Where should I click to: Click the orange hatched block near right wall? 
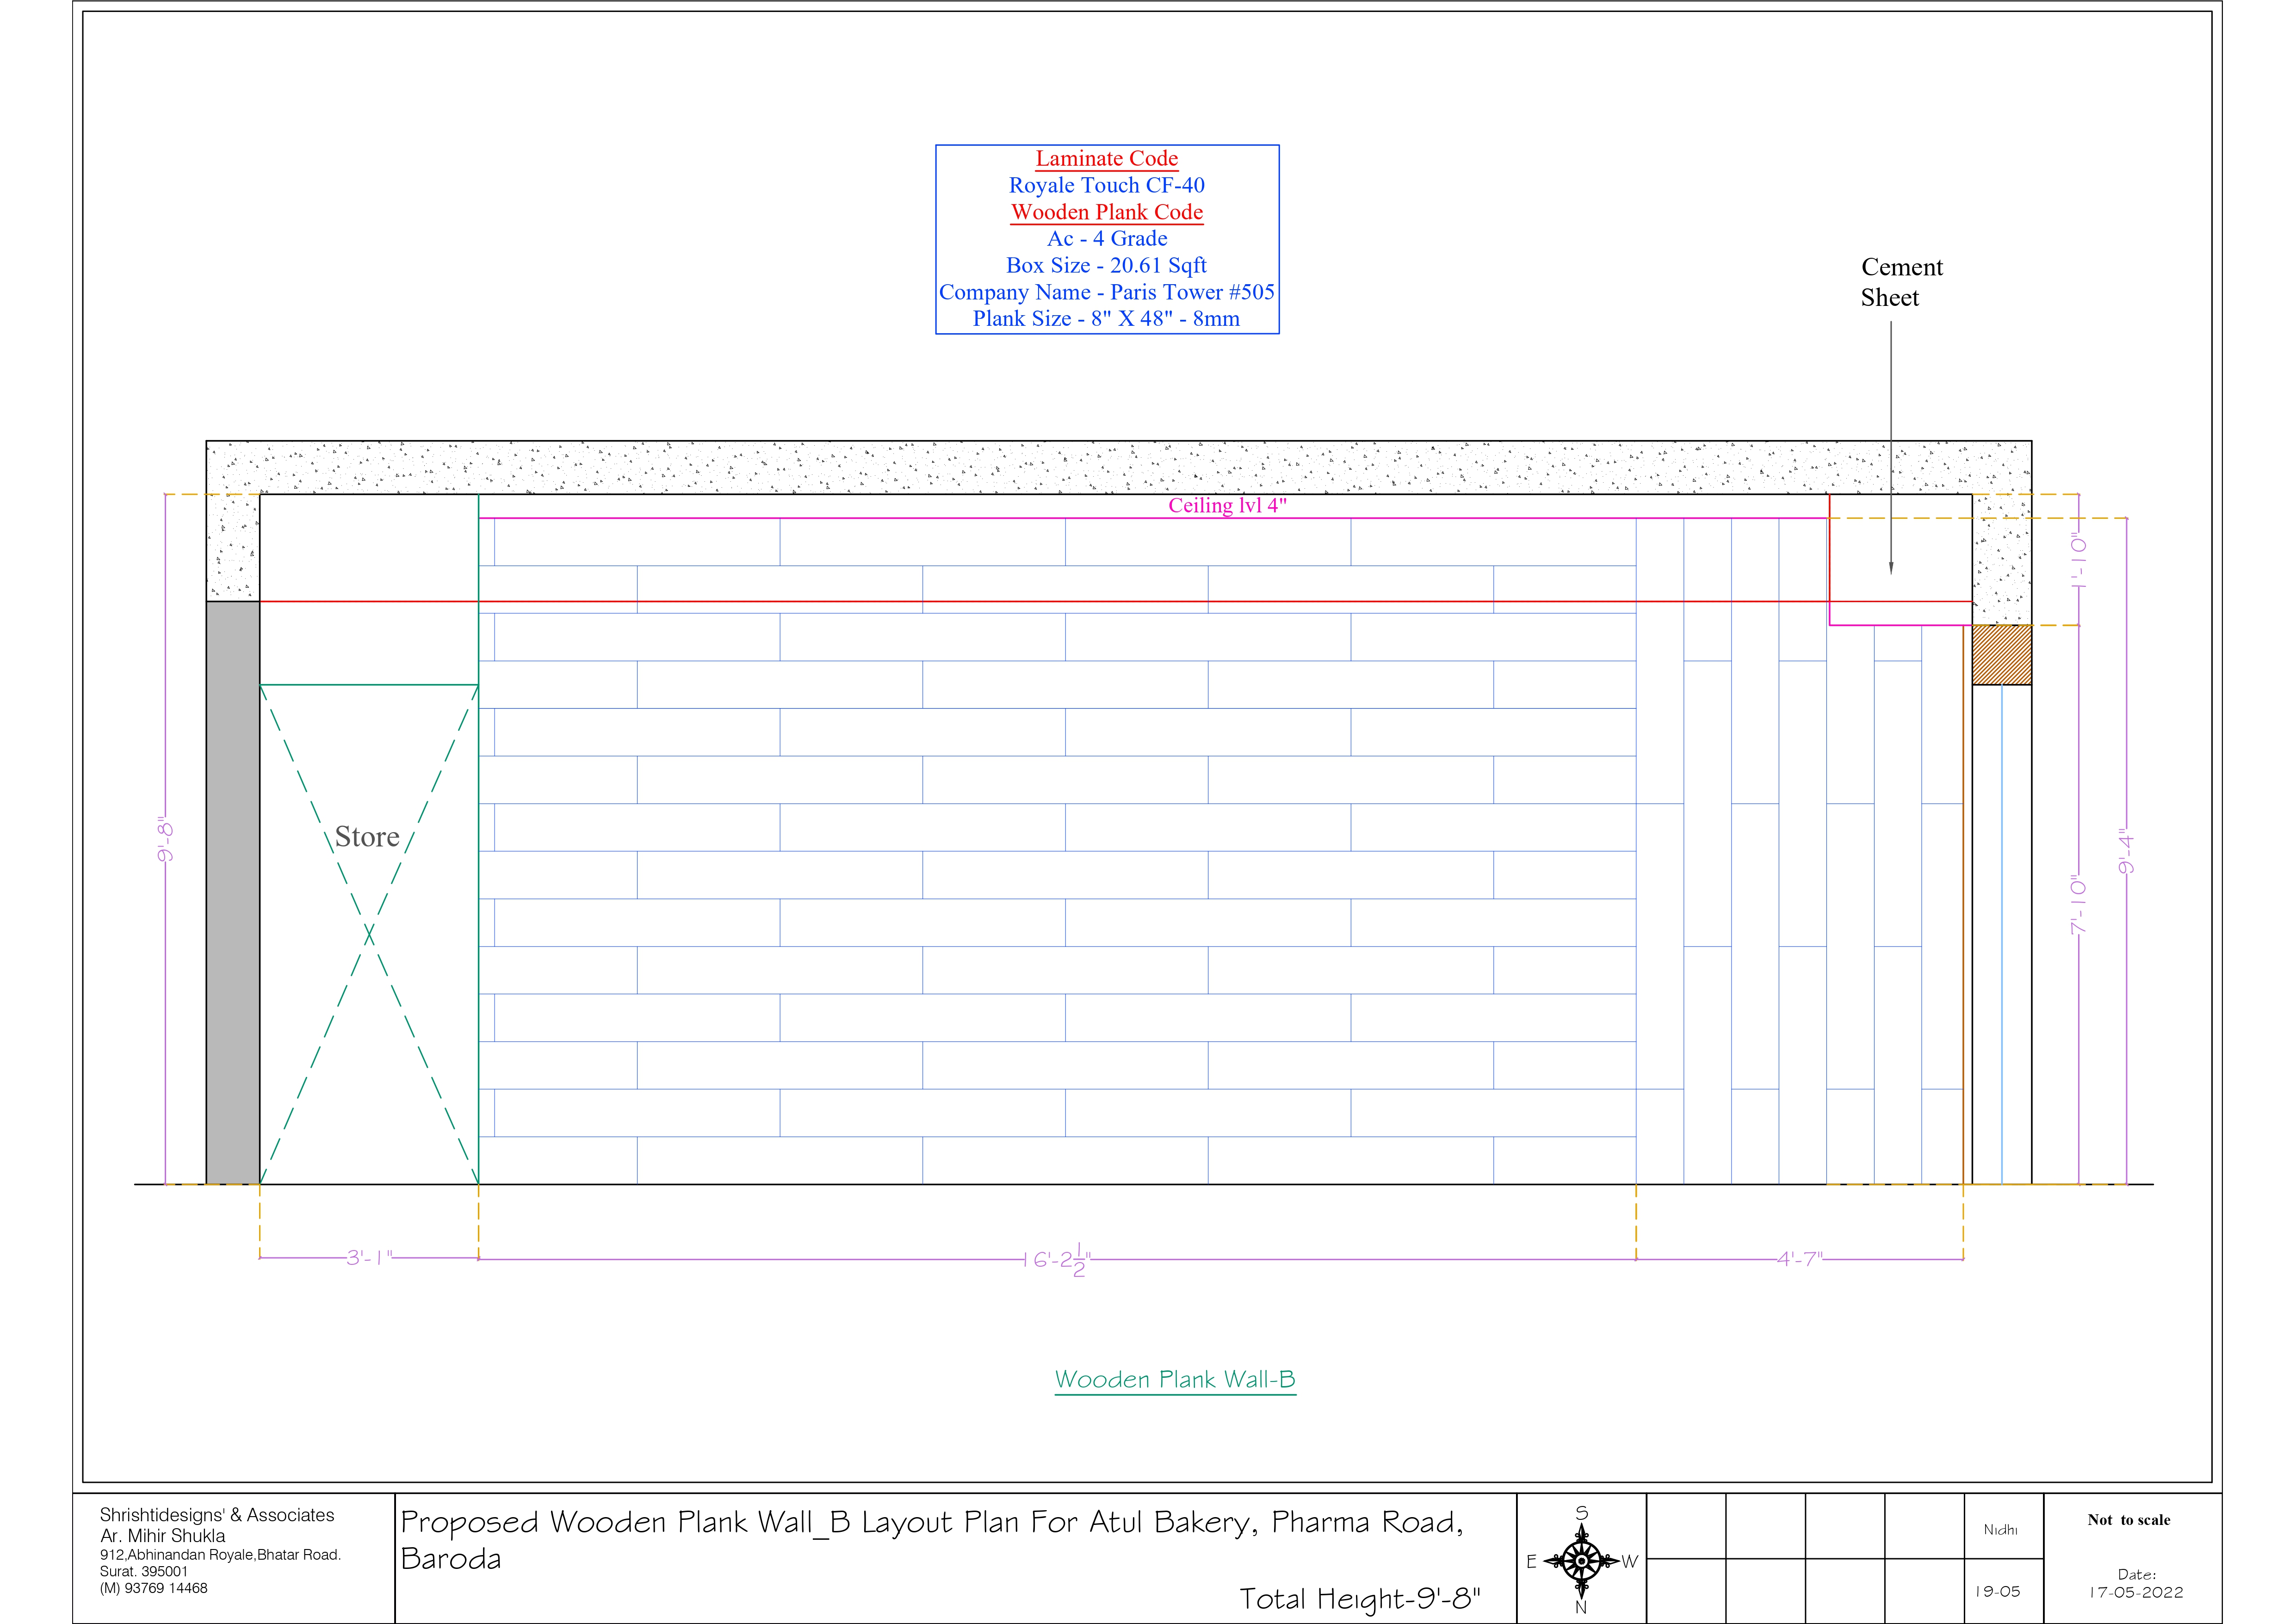pyautogui.click(x=2001, y=655)
